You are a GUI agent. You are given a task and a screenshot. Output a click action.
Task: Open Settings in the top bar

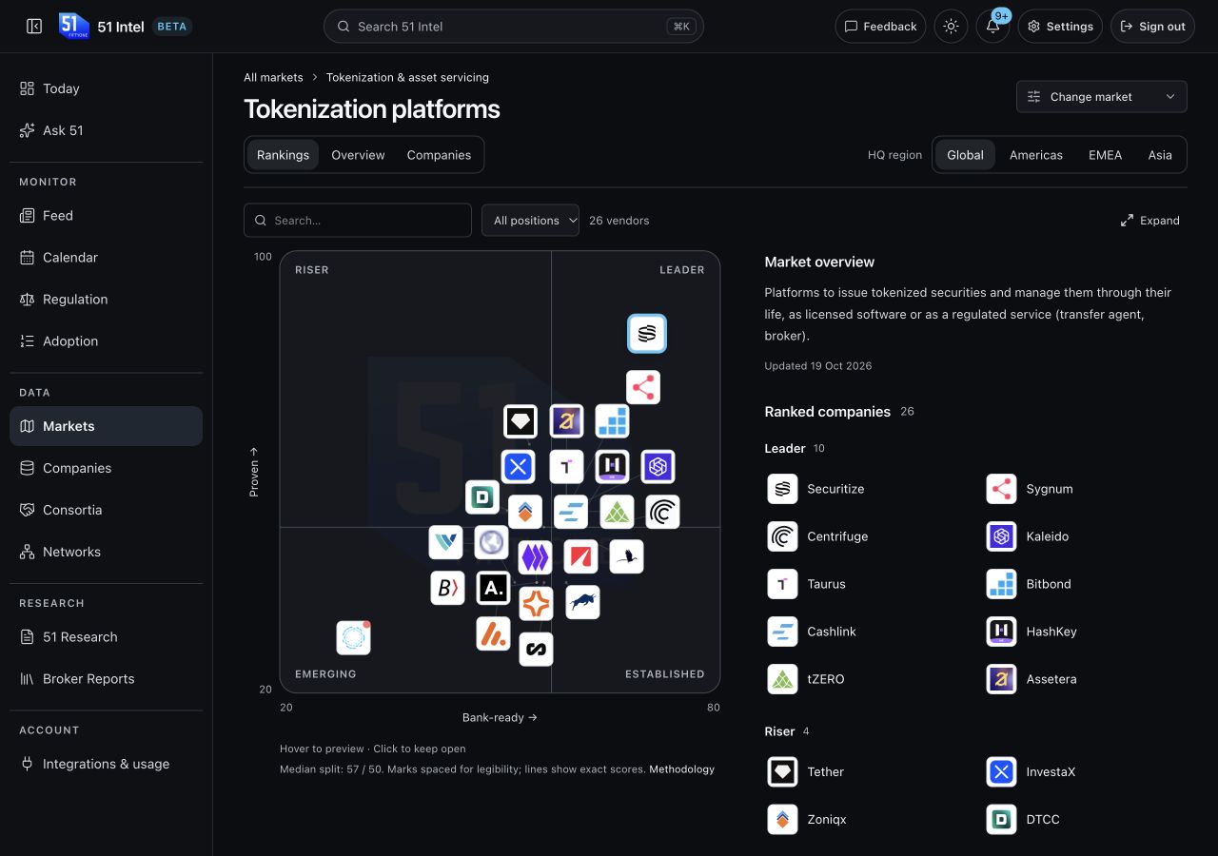pos(1060,27)
